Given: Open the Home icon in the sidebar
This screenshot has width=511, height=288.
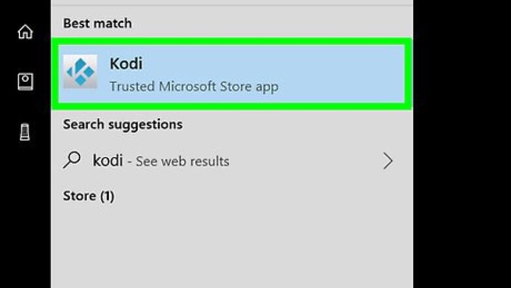Looking at the screenshot, I should [x=25, y=31].
